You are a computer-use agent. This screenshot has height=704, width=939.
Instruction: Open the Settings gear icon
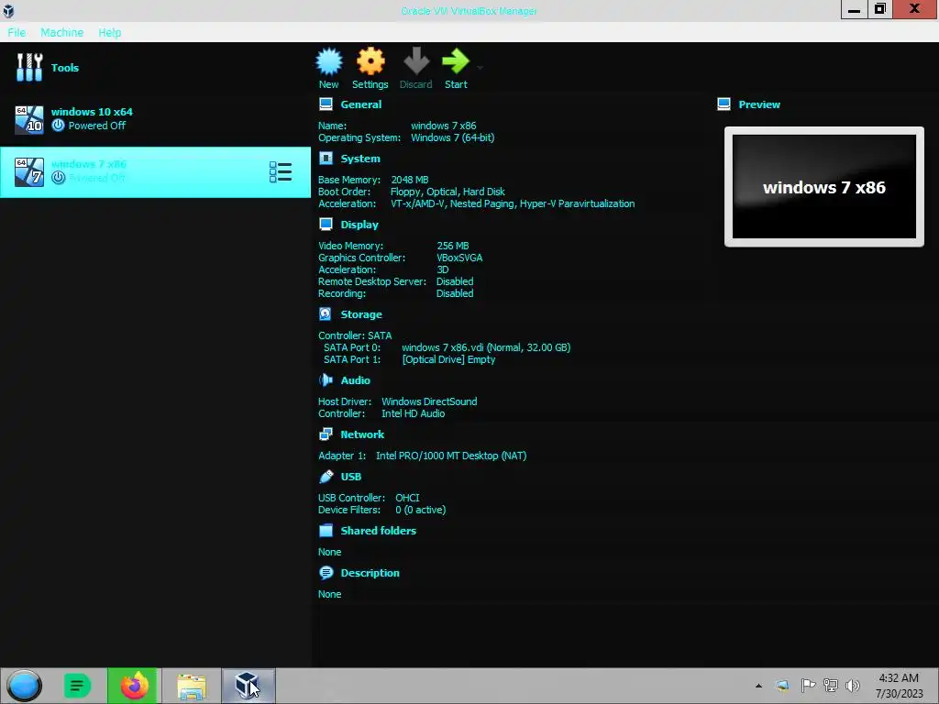(x=370, y=61)
